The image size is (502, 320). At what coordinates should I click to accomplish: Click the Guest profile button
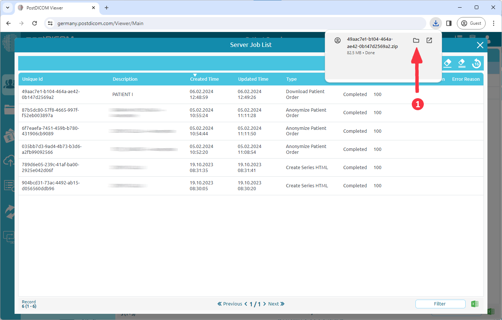click(x=471, y=23)
